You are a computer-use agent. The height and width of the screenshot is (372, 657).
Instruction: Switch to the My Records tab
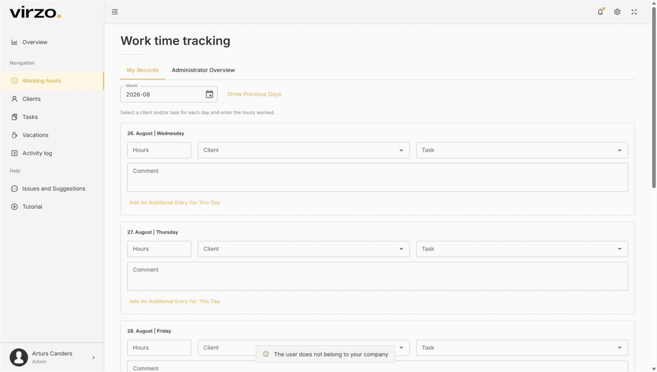click(x=143, y=70)
